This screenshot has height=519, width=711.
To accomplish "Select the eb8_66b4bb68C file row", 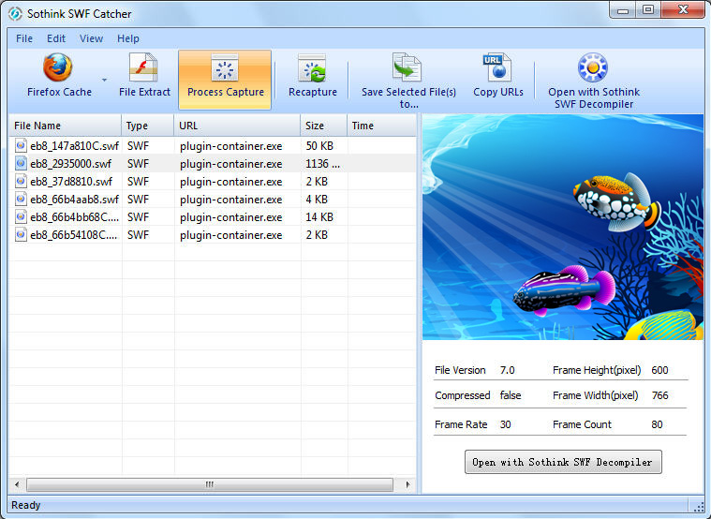I will pos(213,216).
